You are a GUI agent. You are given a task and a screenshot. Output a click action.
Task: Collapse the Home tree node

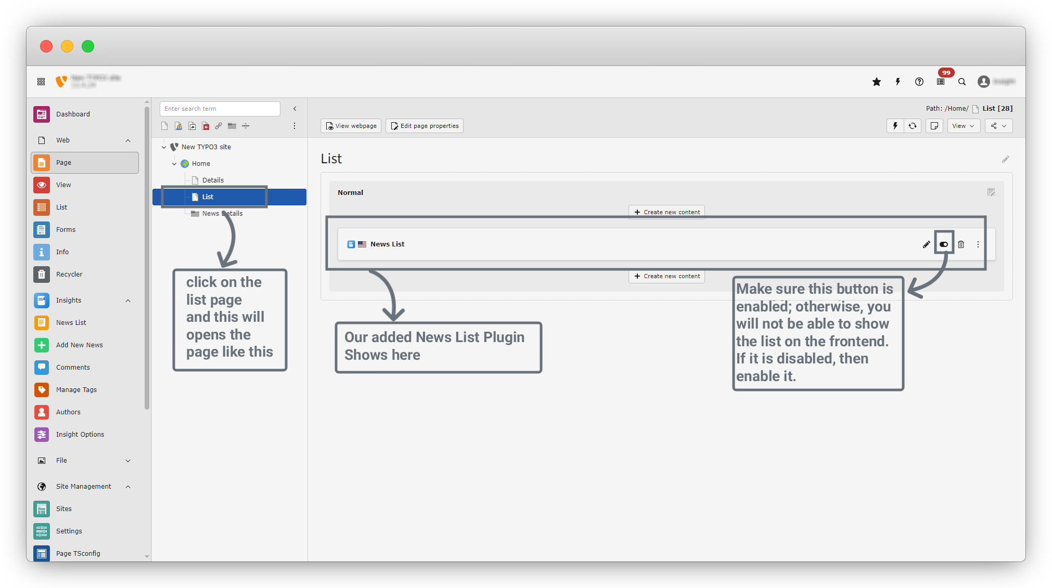[174, 164]
